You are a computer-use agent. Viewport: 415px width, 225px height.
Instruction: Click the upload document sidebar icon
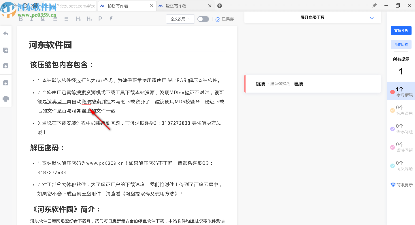click(6, 66)
